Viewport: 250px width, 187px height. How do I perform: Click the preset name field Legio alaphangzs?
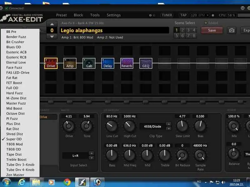coord(114,30)
